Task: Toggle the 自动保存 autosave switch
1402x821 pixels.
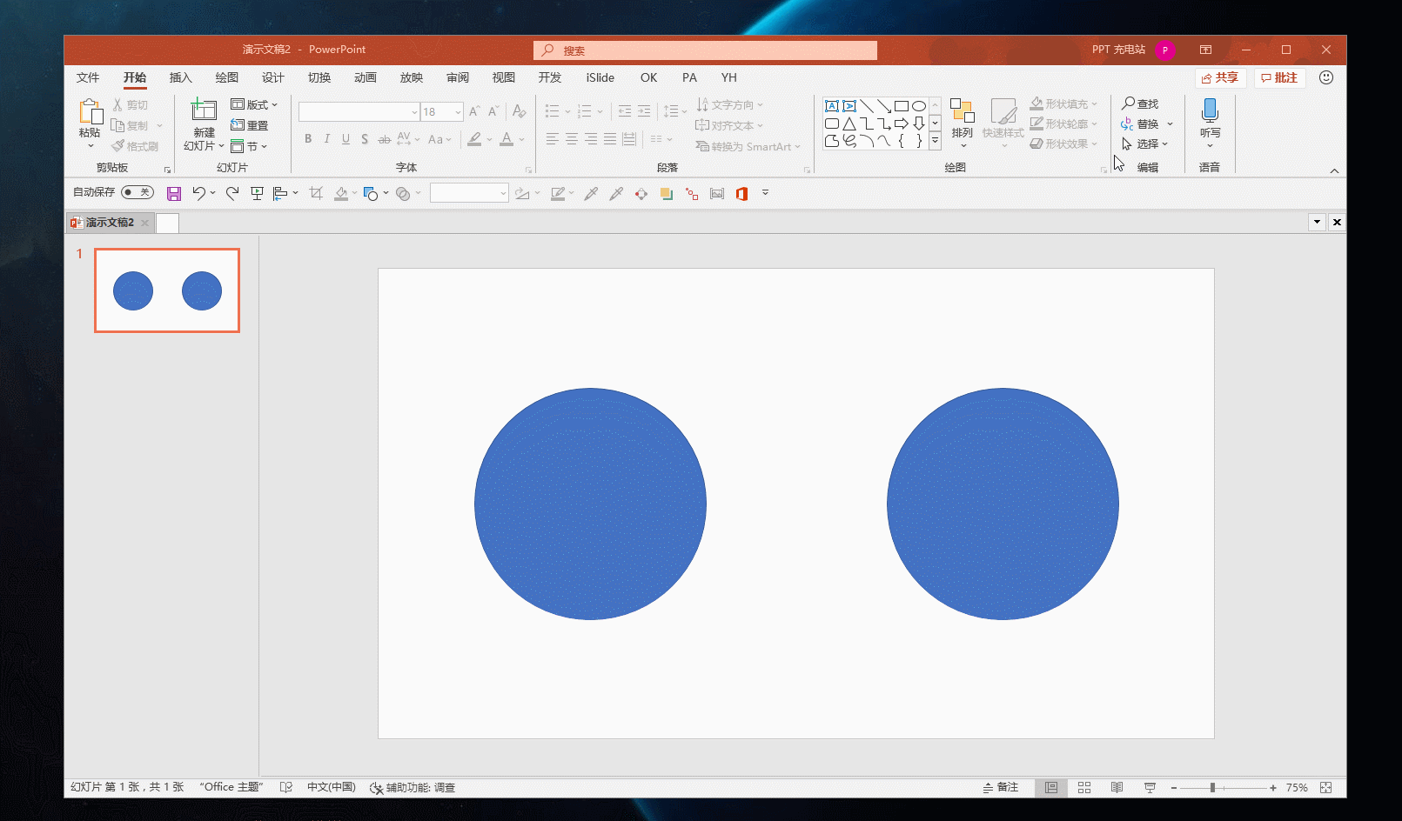Action: (138, 192)
